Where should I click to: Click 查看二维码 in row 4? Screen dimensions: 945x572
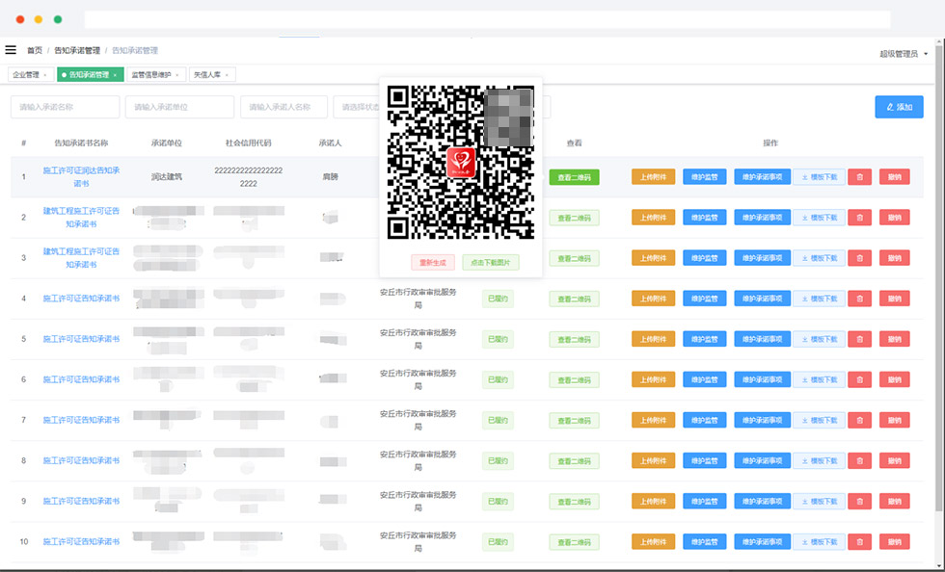click(x=574, y=299)
